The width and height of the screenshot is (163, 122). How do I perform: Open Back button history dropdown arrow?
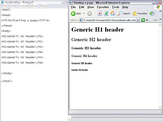[84, 13]
